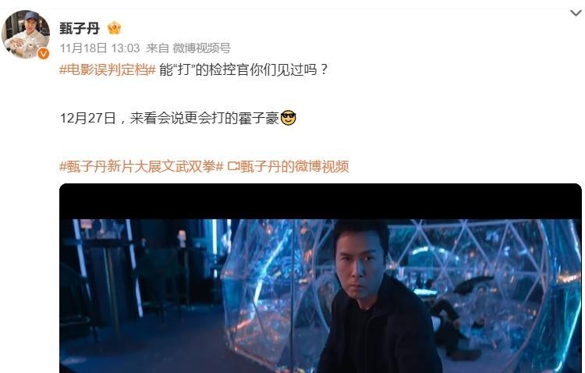Open the post timestamp 11月18日 13:03
Image resolution: width=585 pixels, height=373 pixels.
(x=100, y=48)
